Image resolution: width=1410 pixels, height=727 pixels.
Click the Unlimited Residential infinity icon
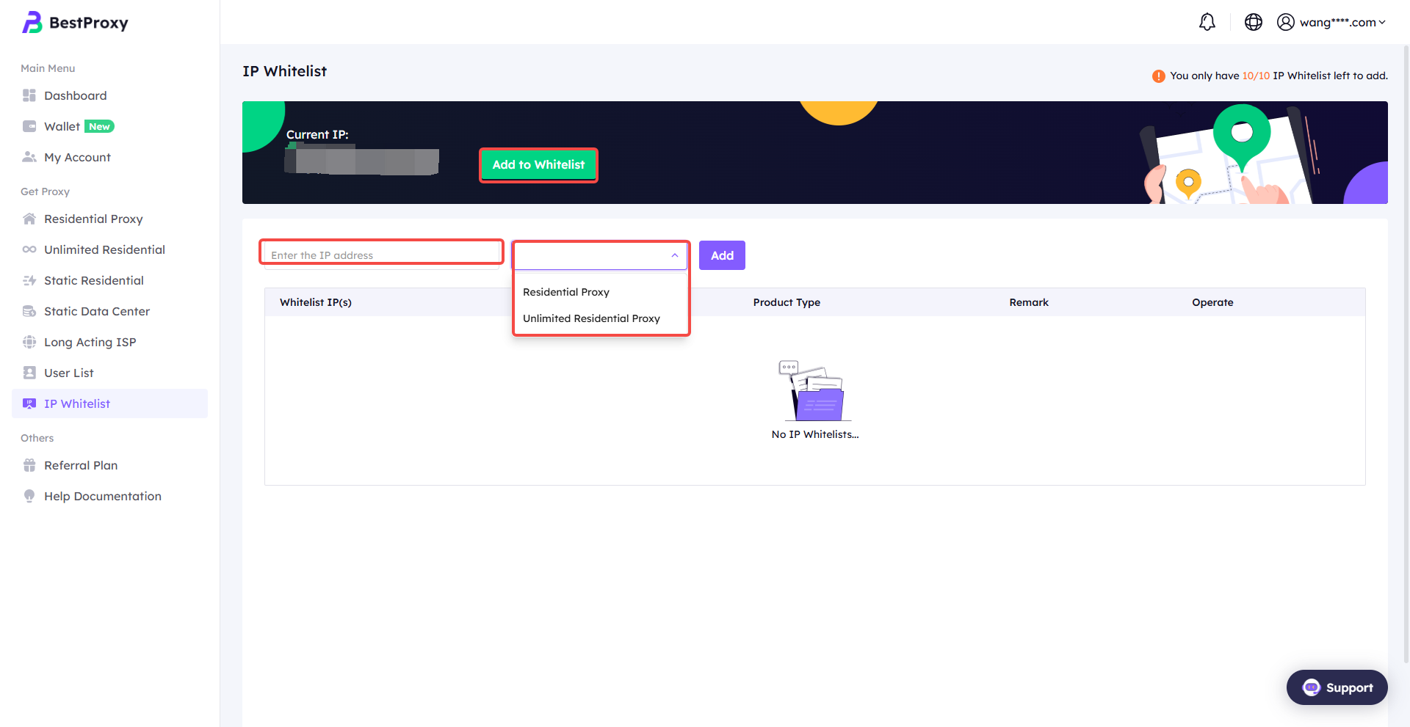point(29,249)
